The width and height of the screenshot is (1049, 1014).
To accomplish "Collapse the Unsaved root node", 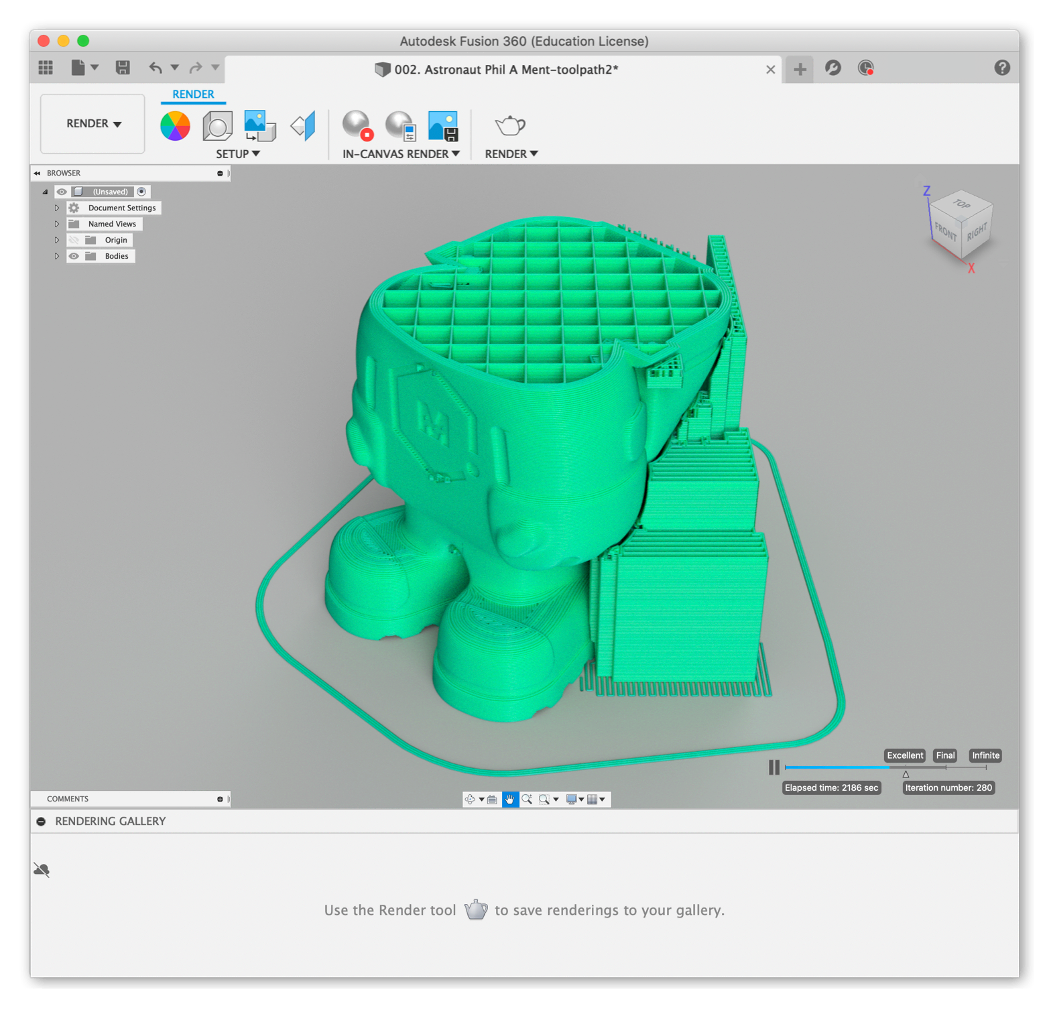I will tap(45, 192).
